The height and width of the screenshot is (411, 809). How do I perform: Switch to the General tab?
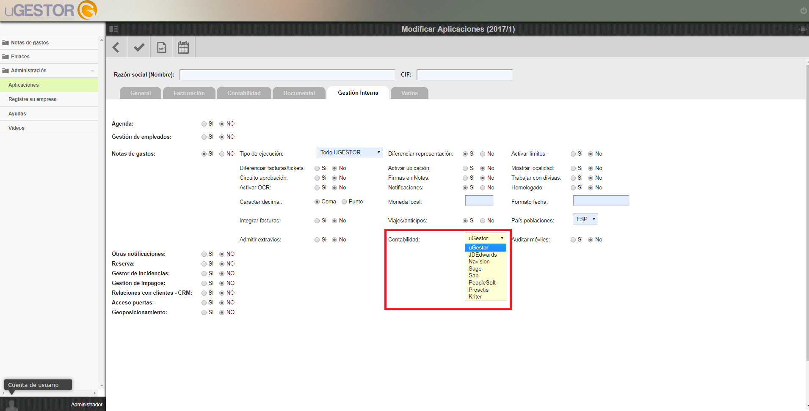pyautogui.click(x=141, y=93)
